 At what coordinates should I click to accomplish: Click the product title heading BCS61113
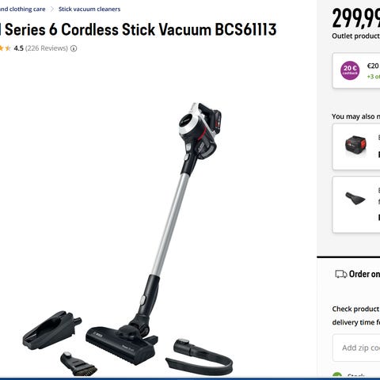(139, 29)
